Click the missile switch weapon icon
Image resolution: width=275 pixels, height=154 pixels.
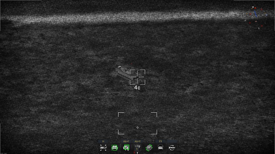(172, 148)
